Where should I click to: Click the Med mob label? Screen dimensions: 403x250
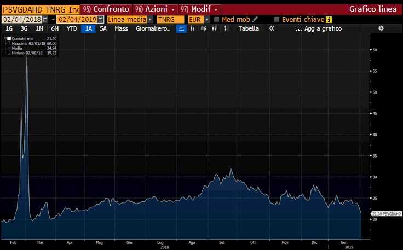pyautogui.click(x=235, y=20)
